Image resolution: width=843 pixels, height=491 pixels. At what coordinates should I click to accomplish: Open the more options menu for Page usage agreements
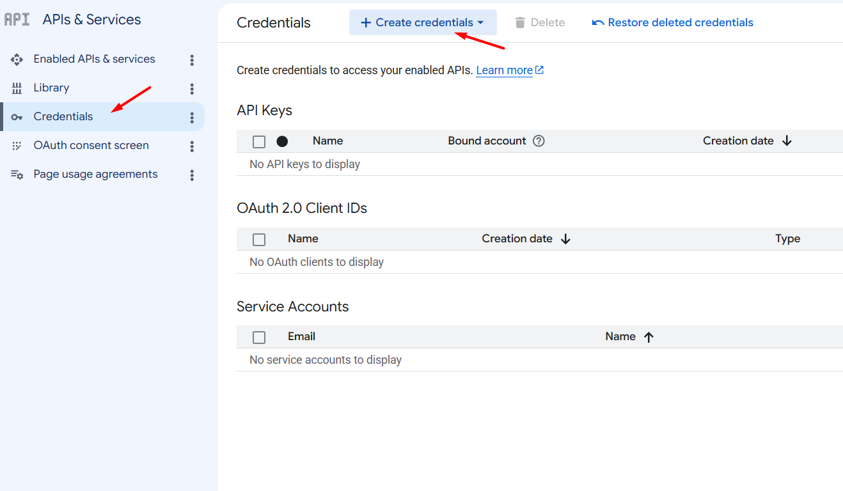click(192, 175)
